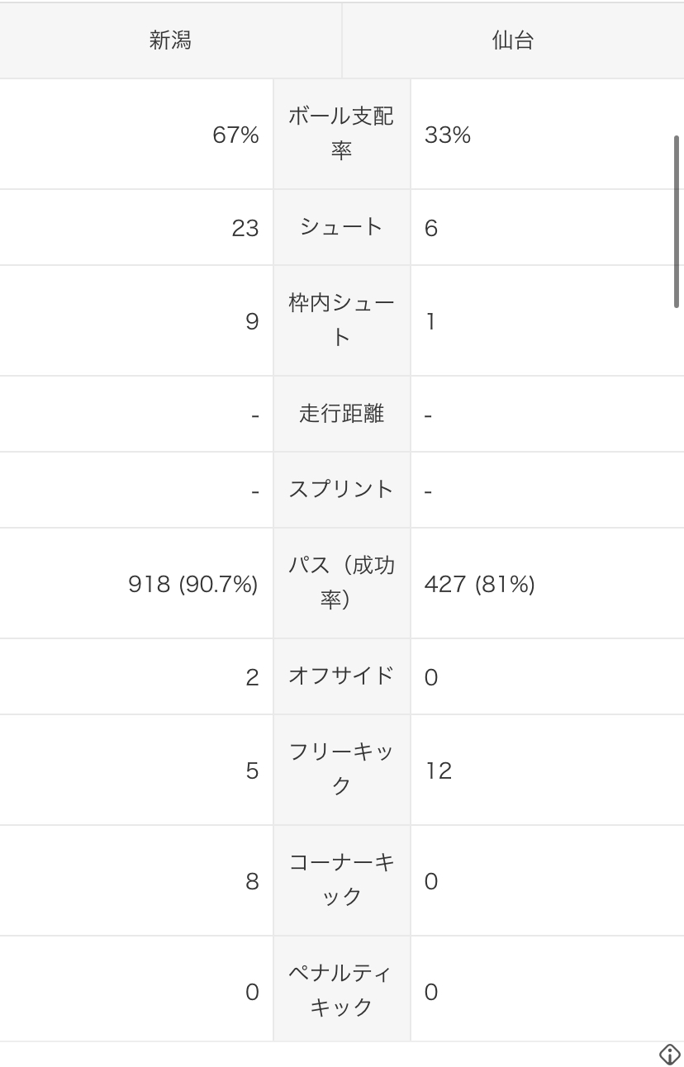Click the シュート row label

click(x=341, y=227)
